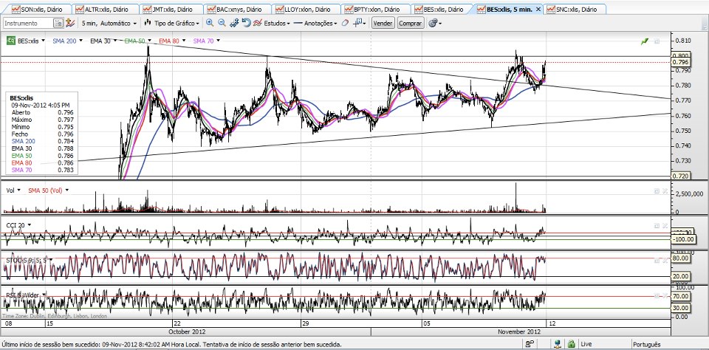Zoom in on the chart
The image size is (709, 350).
210,23
